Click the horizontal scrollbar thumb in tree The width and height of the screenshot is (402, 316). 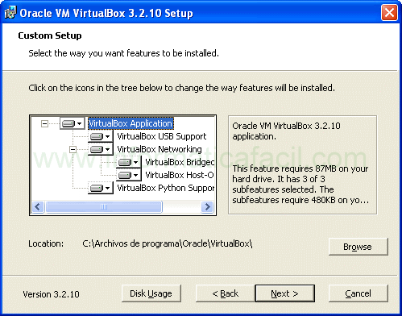104,207
